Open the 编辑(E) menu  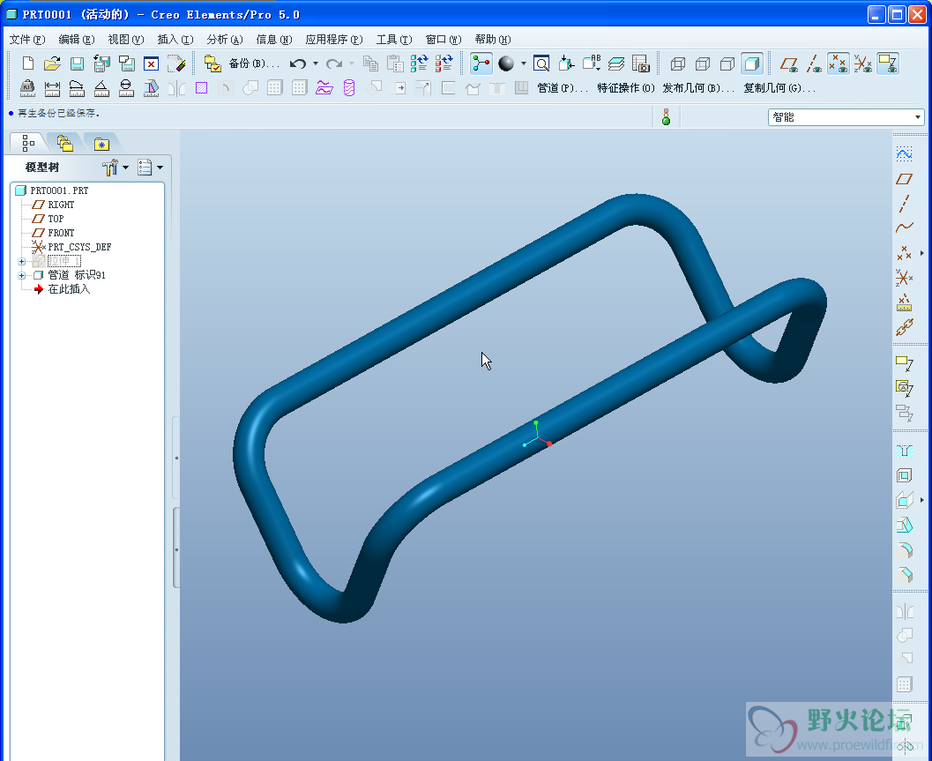(76, 39)
